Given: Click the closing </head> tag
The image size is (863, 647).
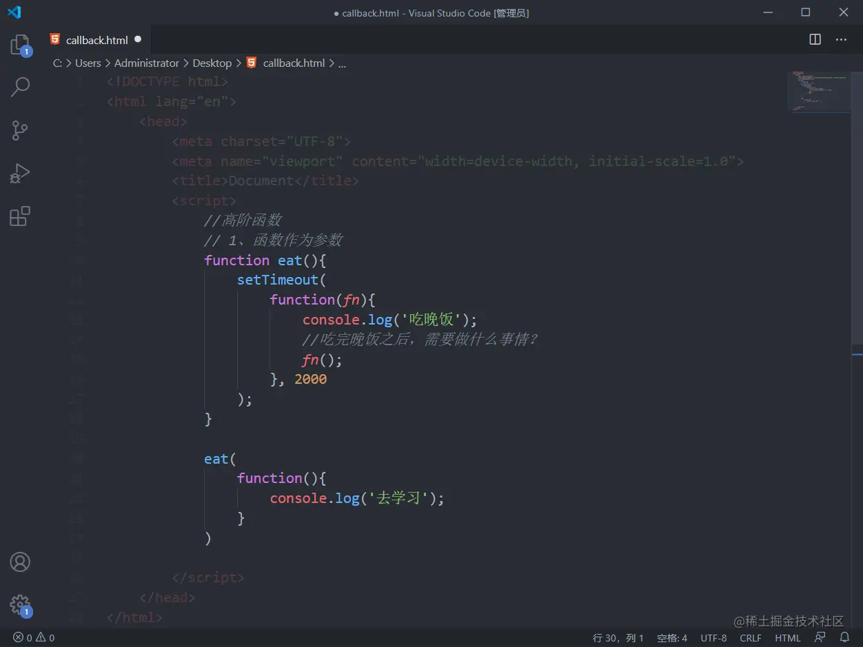Looking at the screenshot, I should point(167,597).
